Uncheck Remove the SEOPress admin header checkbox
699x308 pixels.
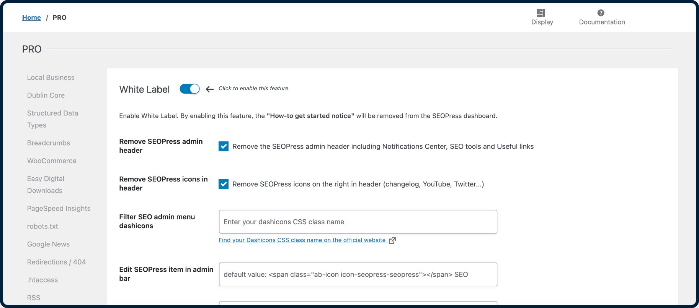[x=224, y=146]
